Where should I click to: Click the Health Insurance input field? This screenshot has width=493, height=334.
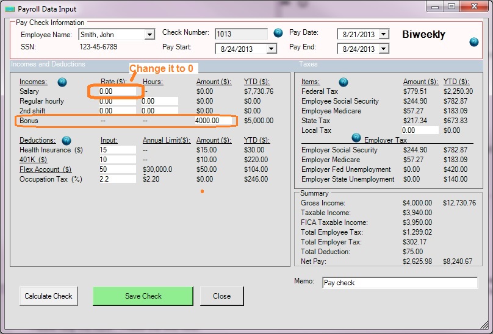(117, 150)
